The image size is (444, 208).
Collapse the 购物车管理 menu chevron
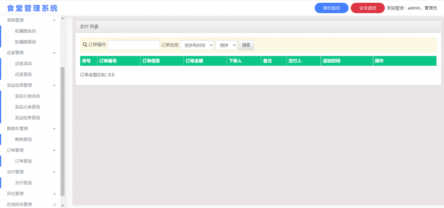(x=55, y=129)
